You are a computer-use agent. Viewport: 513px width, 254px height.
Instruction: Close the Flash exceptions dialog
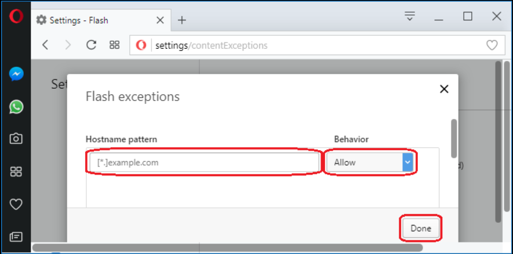tap(444, 89)
